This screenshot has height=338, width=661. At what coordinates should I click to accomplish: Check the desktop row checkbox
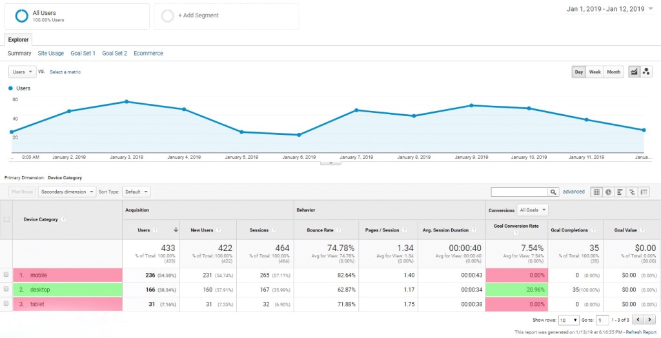coord(6,289)
